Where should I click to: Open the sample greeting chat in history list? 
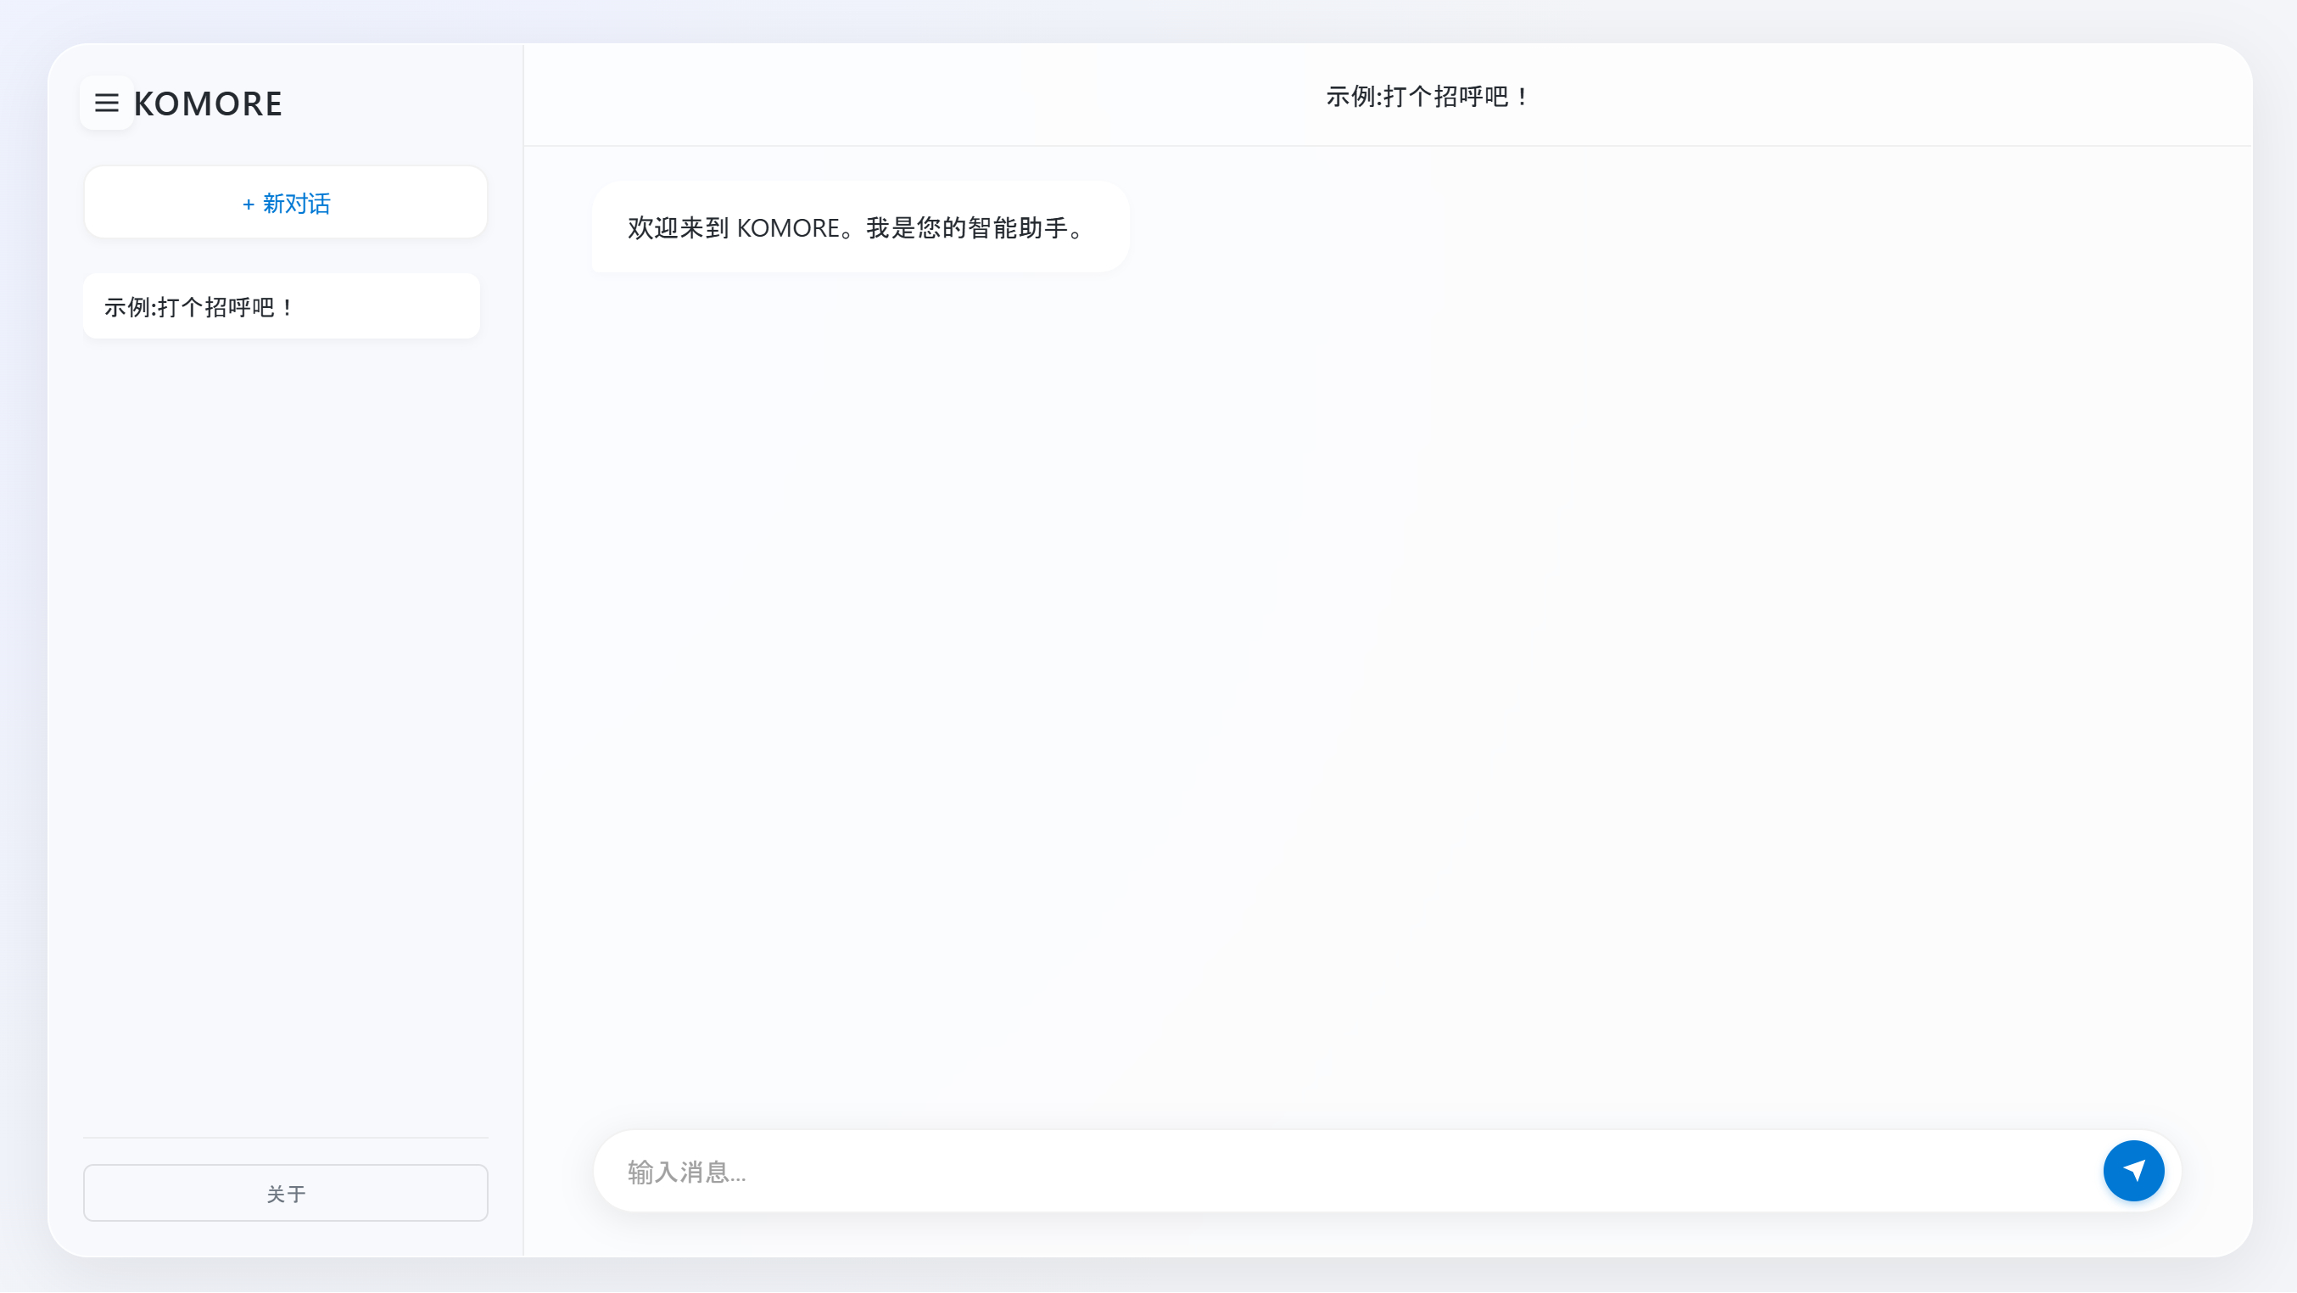(x=281, y=307)
